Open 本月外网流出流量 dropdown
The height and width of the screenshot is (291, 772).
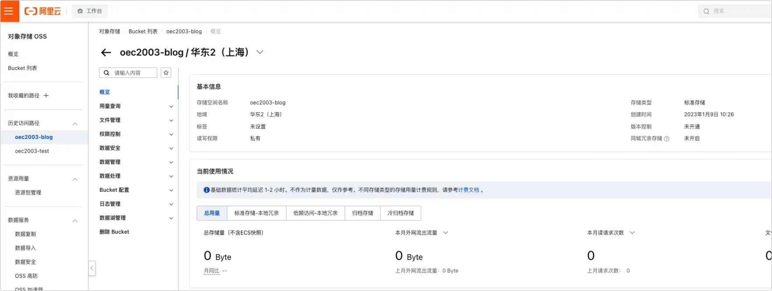(446, 233)
